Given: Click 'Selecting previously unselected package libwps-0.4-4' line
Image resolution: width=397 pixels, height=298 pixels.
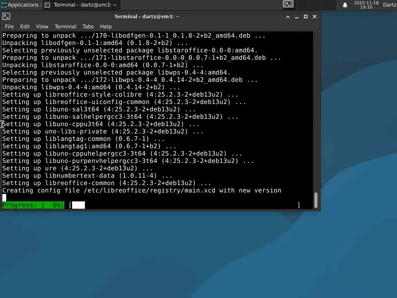Looking at the screenshot, I should (116, 73).
